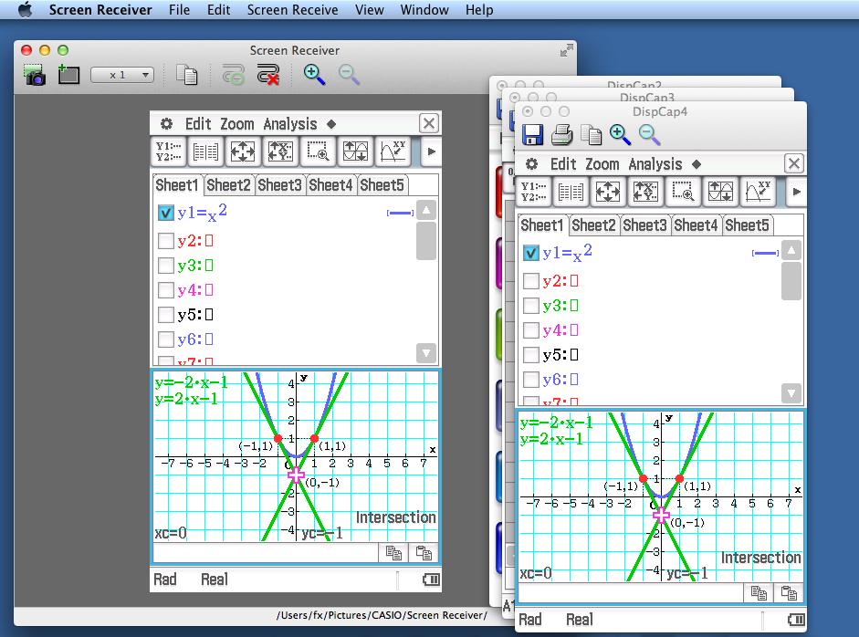Open the Analysis menu in Screen Receiver calculator
The width and height of the screenshot is (859, 637).
[x=289, y=124]
